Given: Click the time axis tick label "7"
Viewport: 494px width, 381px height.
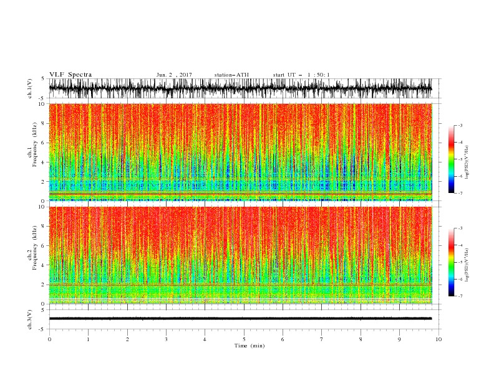Looking at the screenshot, I should click(x=322, y=339).
